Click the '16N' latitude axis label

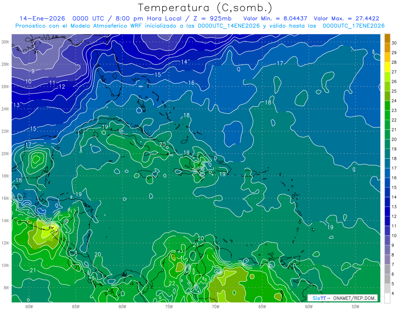(x=5, y=198)
